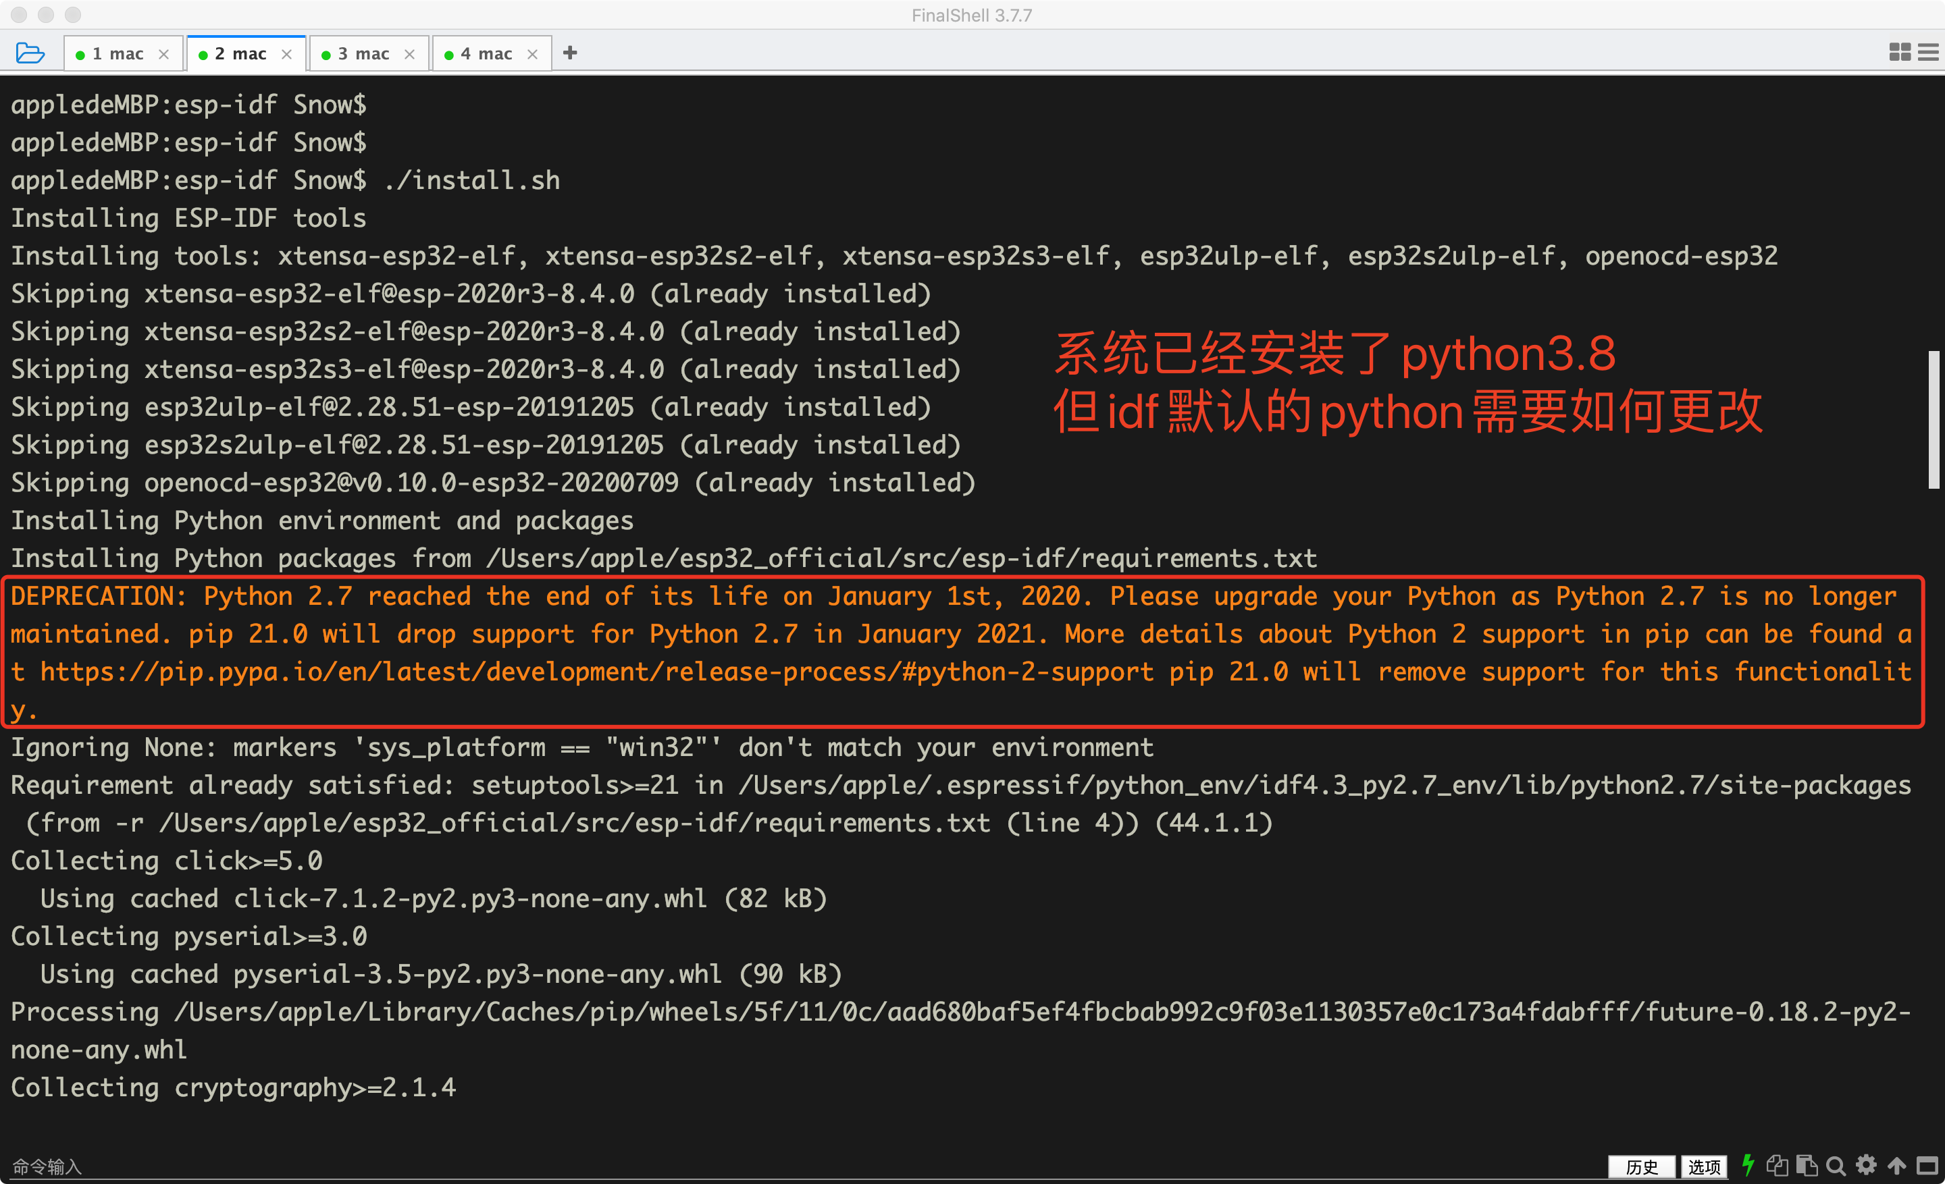Close the '1 mac' tab
The height and width of the screenshot is (1184, 1945).
(164, 53)
